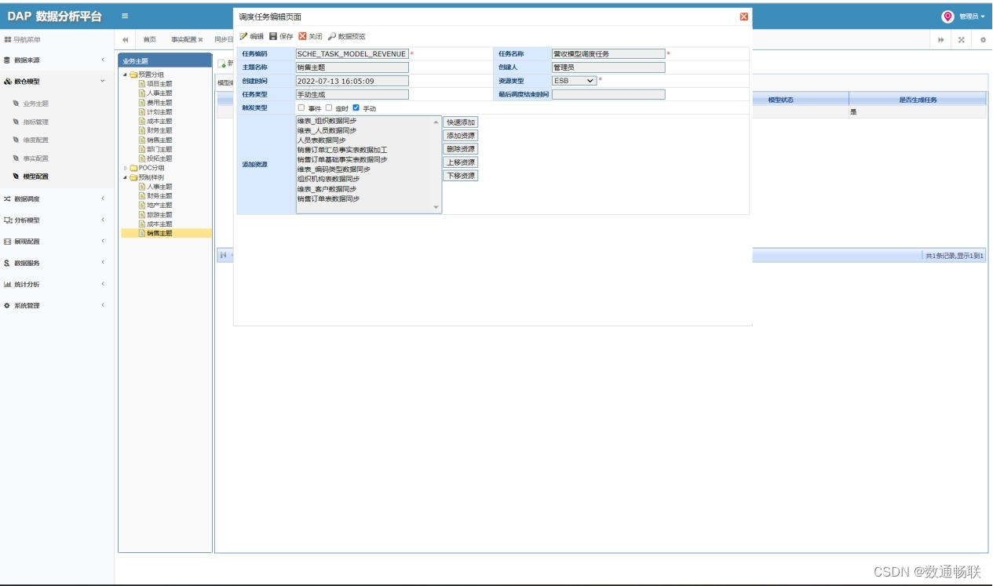Open 模型配置 in sidebar submenu
Viewport: 993px width, 586px height.
pyautogui.click(x=35, y=177)
